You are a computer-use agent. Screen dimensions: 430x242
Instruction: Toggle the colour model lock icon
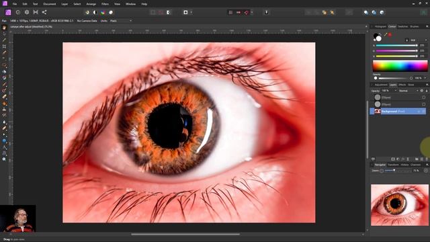(406, 40)
